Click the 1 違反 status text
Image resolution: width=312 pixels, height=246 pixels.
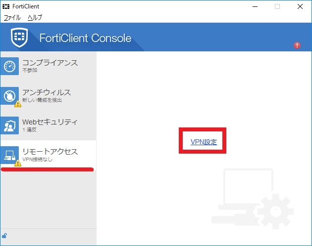(29, 129)
